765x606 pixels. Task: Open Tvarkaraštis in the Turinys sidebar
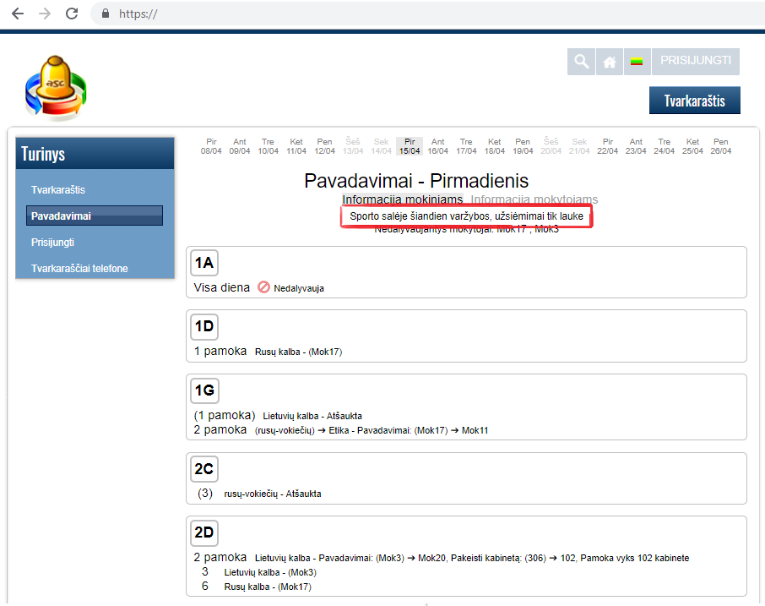click(x=58, y=190)
